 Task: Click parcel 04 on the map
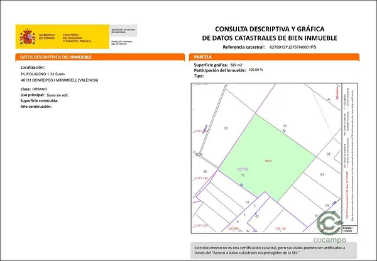322,174
